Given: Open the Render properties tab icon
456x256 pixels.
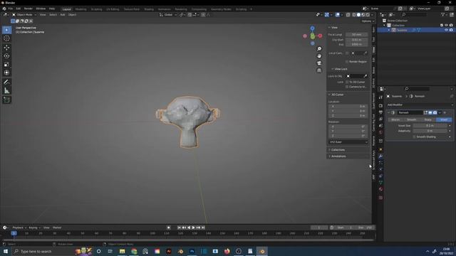Looking at the screenshot, I should (380, 106).
